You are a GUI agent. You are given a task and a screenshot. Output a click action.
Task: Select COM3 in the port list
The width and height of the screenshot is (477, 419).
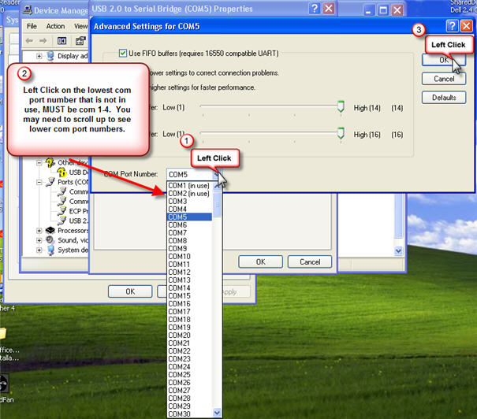(x=190, y=201)
